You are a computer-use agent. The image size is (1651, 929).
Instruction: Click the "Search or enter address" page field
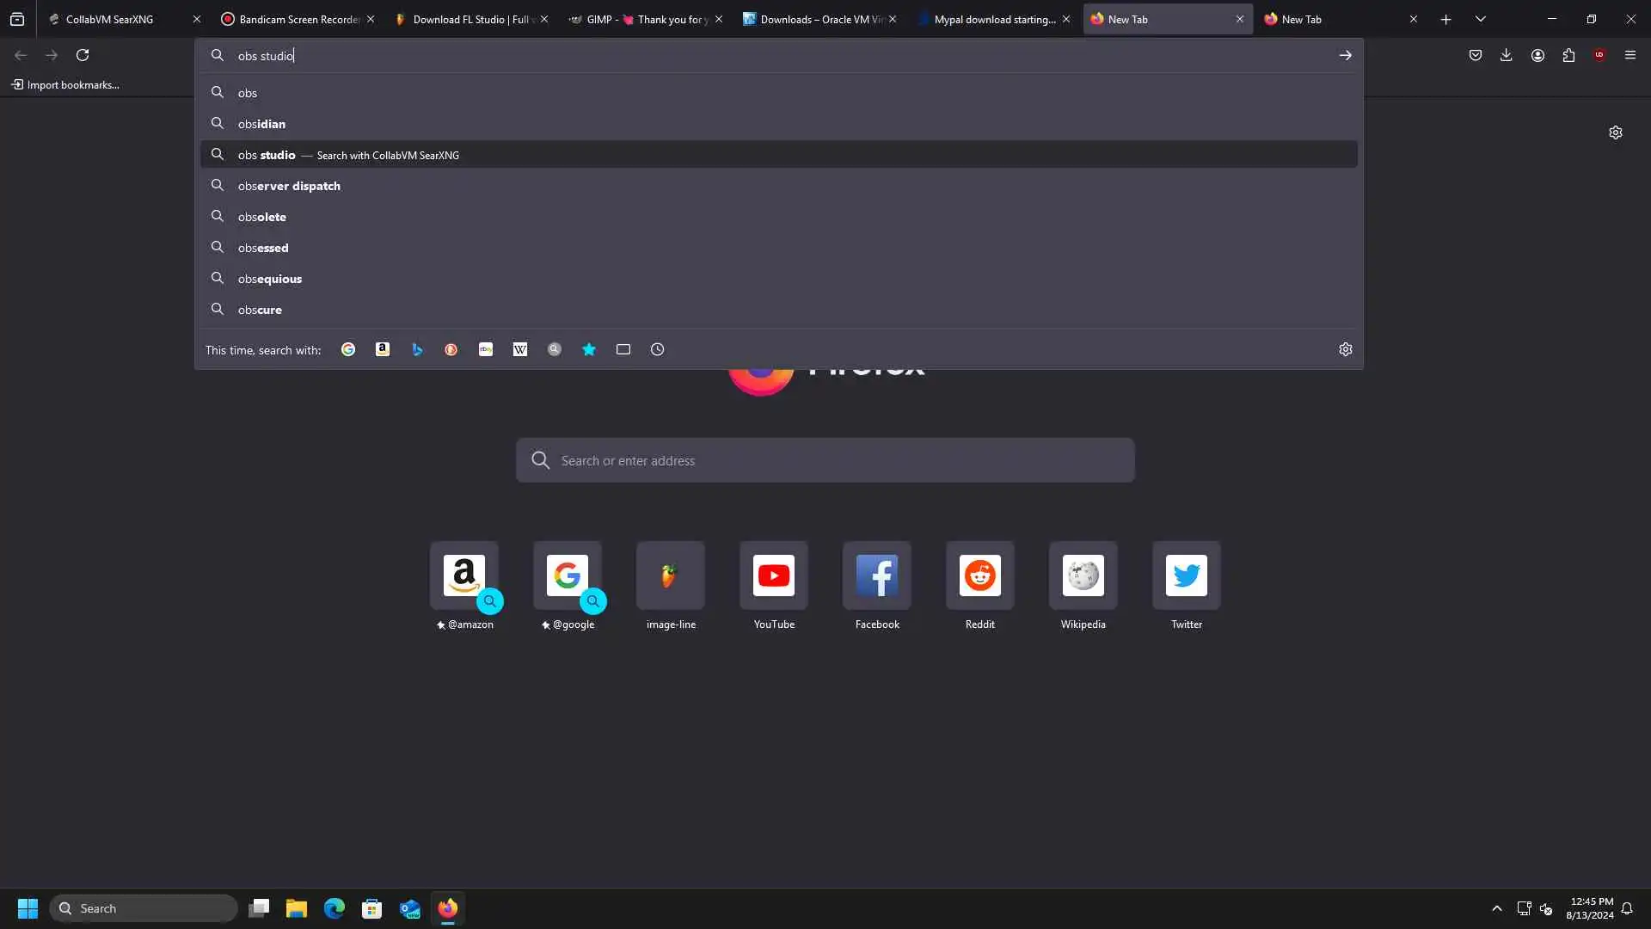pos(825,460)
